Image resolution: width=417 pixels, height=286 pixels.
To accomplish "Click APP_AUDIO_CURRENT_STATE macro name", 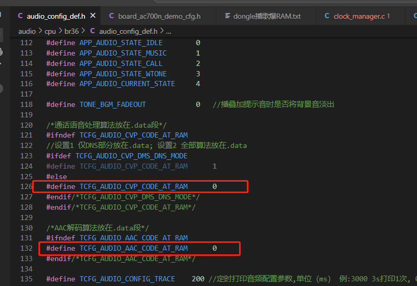I will click(x=127, y=84).
